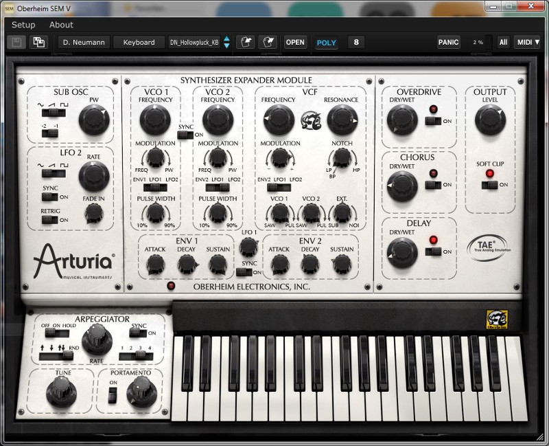This screenshot has width=549, height=446.
Task: Click the Arpeggiator octave range 1-4 slider
Action: [136, 356]
